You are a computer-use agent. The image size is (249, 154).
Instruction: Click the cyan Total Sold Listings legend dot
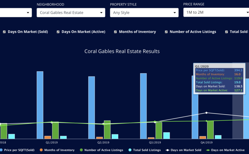tap(130, 150)
